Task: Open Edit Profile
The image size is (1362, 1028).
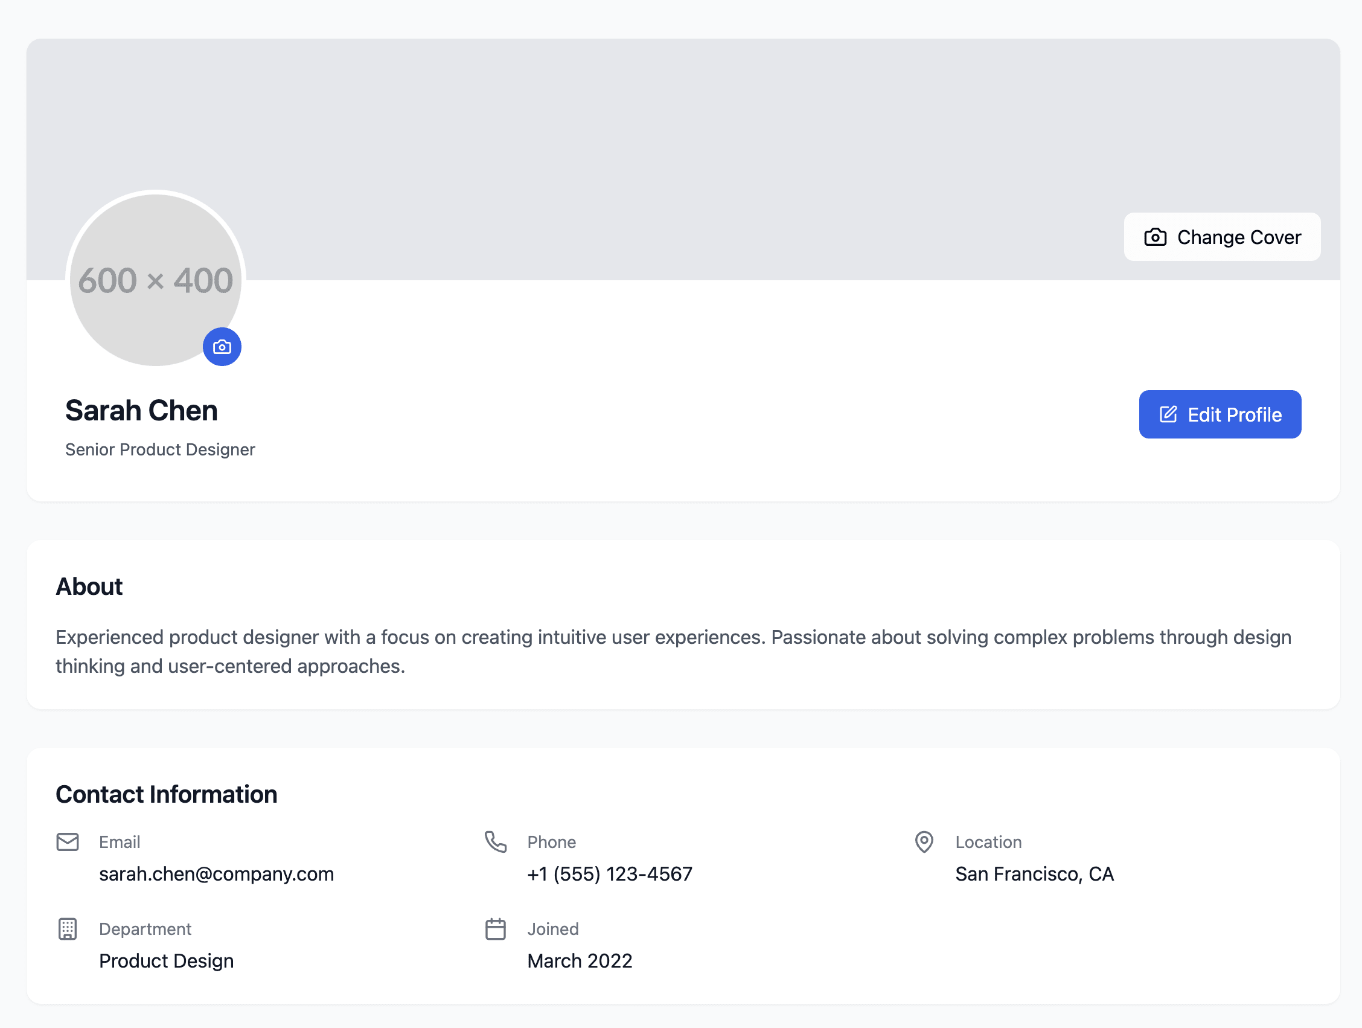Action: tap(1219, 414)
